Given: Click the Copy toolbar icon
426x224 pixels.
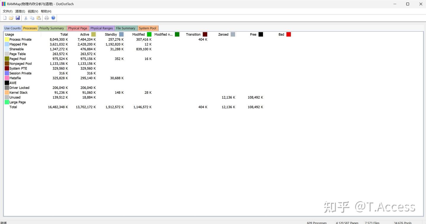Looking at the screenshot, I should pyautogui.click(x=32, y=18).
